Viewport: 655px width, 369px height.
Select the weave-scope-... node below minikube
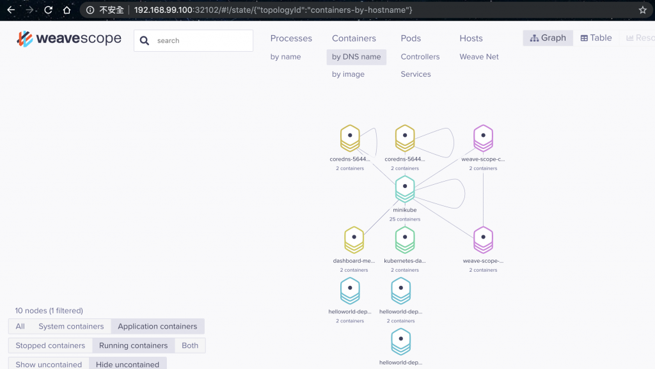point(484,240)
